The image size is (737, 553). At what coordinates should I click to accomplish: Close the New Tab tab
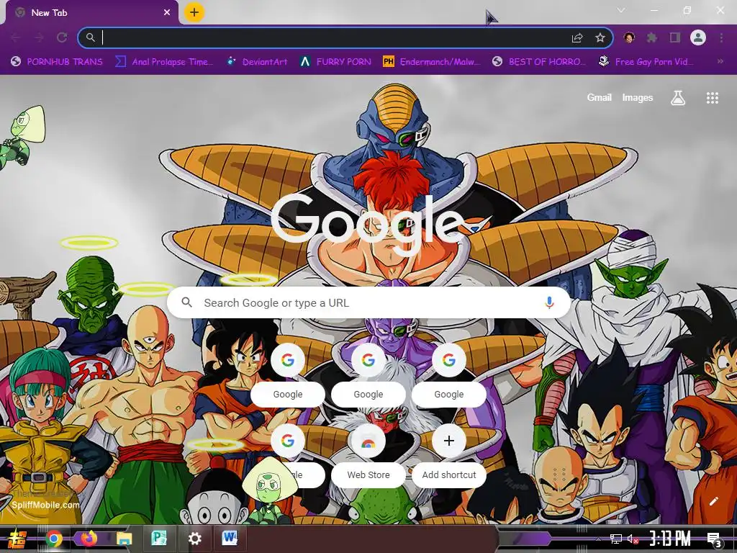(x=167, y=13)
